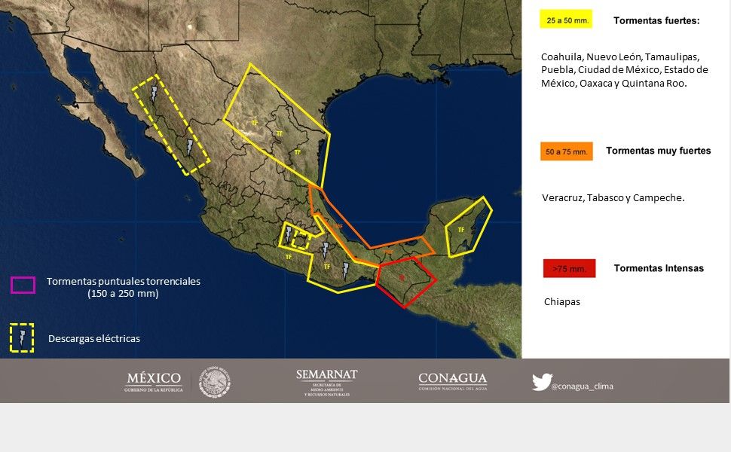Click the CONAGUA logo
This screenshot has height=452, width=731.
coord(452,382)
